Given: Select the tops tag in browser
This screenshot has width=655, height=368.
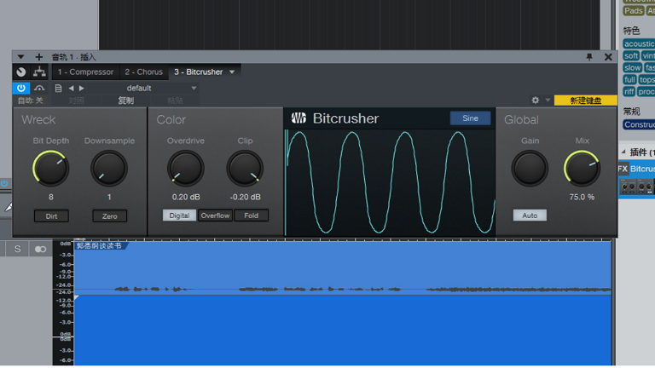Looking at the screenshot, I should 646,80.
